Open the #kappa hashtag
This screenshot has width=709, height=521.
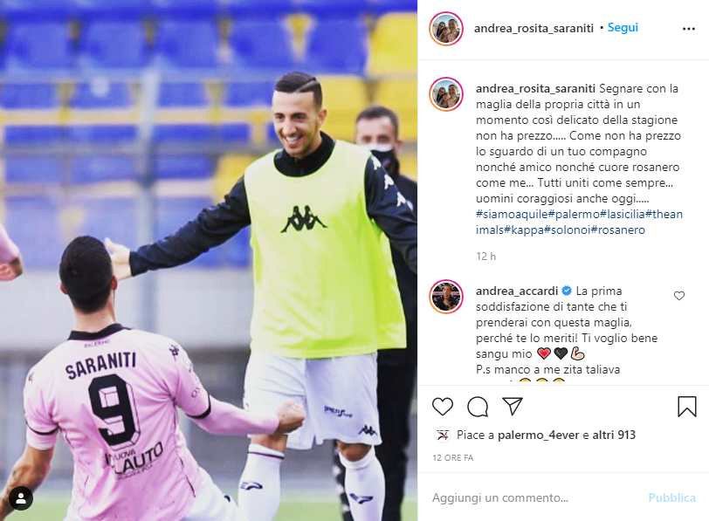[x=524, y=230]
